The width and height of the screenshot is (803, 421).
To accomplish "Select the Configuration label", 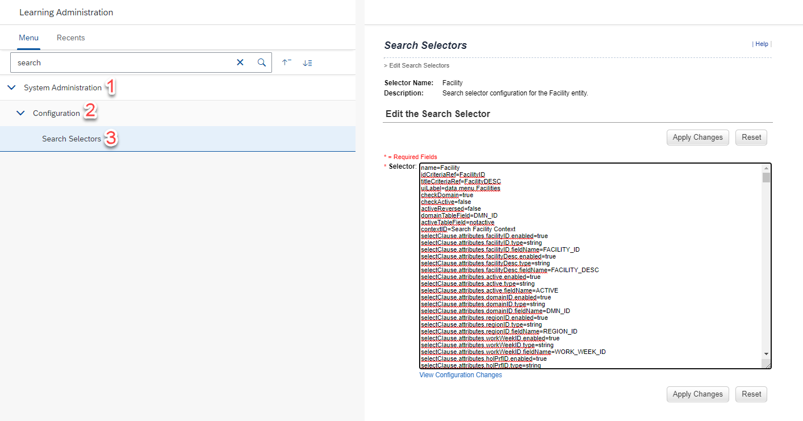I will click(x=56, y=113).
